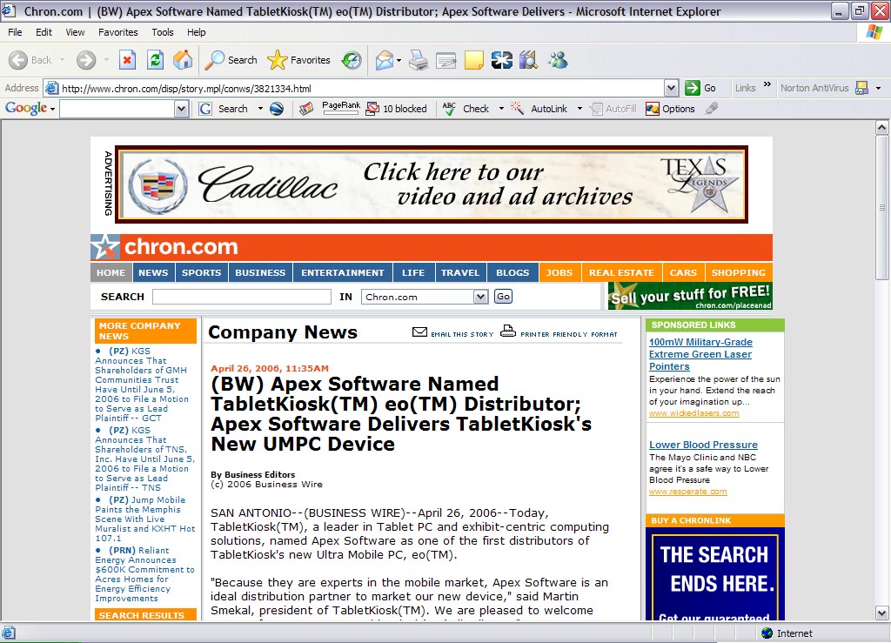
Task: Click the Go button beside site search
Action: pos(503,297)
